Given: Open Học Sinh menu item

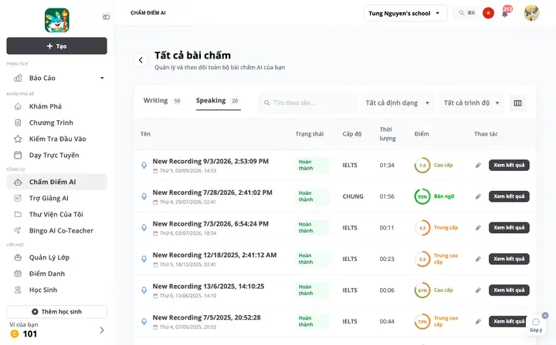Looking at the screenshot, I should click(x=56, y=290).
